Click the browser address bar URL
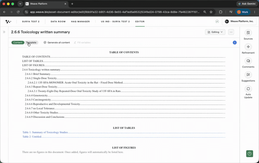 pos(115,12)
